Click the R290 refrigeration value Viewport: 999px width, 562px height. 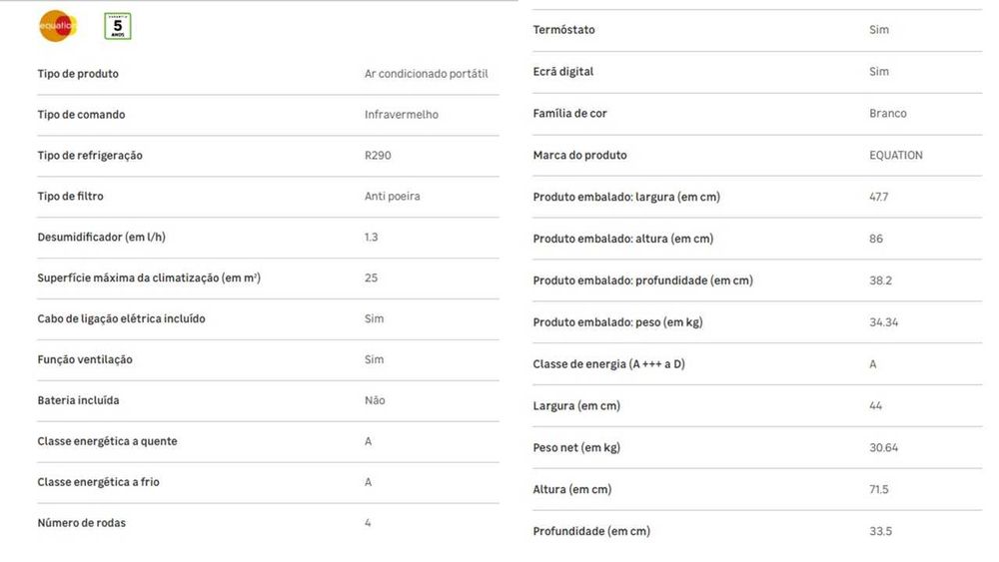378,156
